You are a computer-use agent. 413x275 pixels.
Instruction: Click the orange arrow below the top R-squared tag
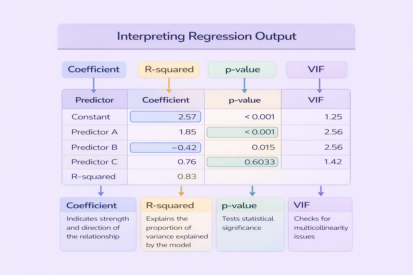click(169, 85)
